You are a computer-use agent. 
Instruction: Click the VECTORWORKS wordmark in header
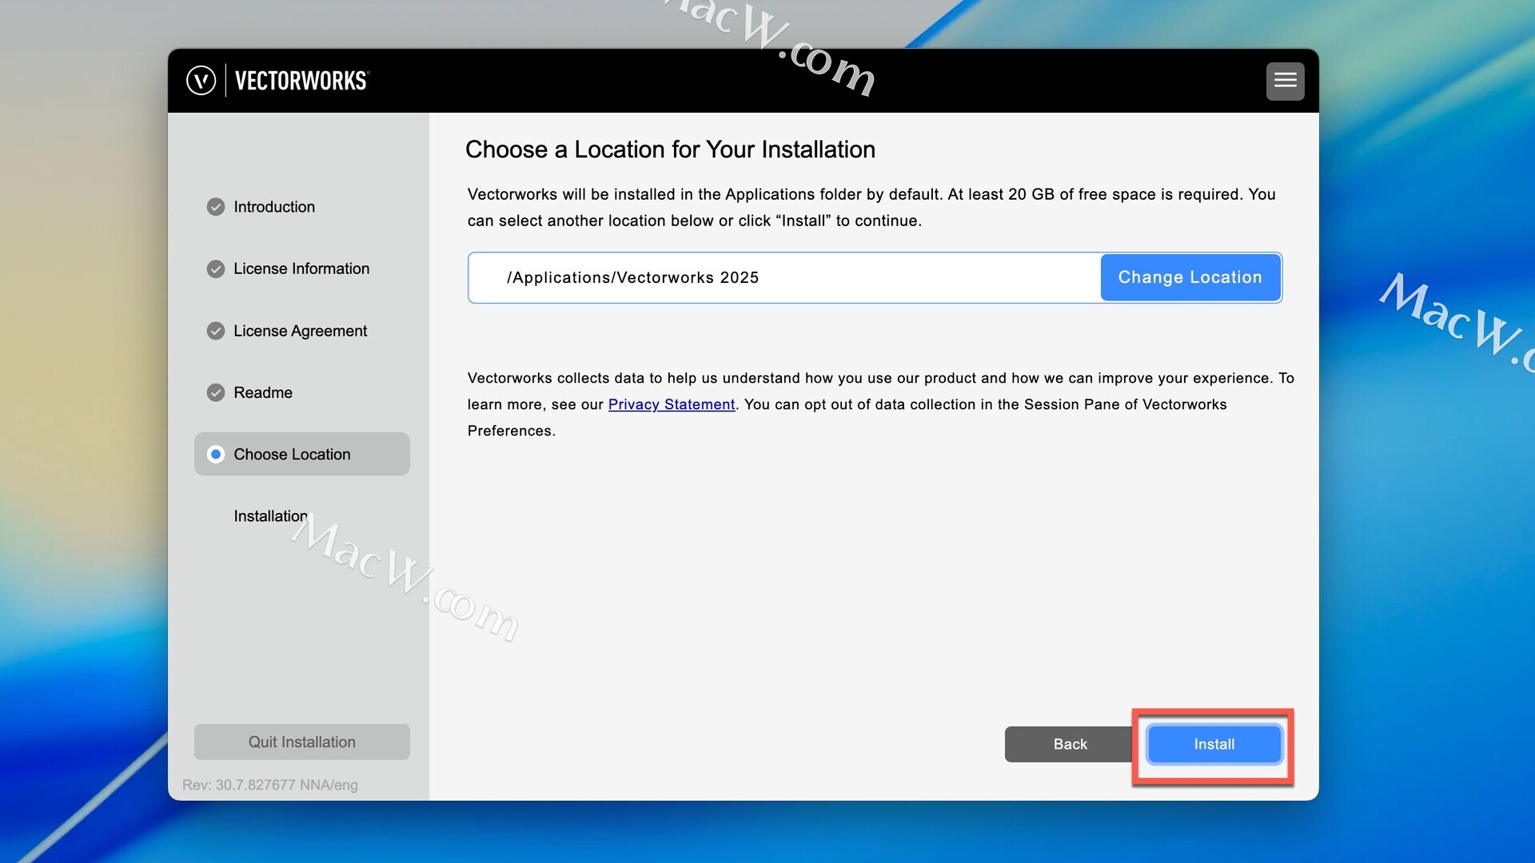click(301, 81)
